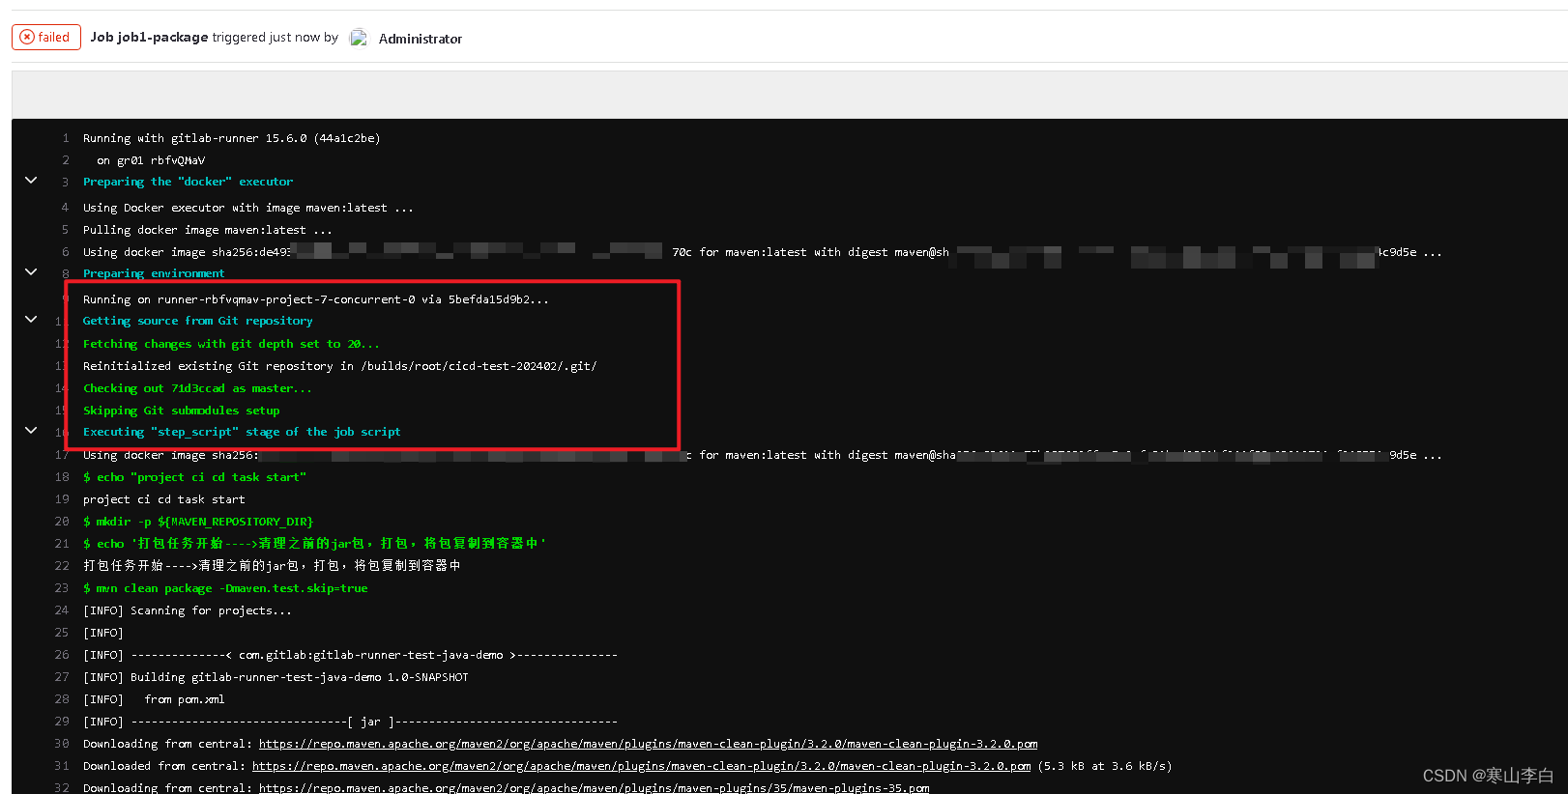Viewport: 1568px width, 794px height.
Task: Click the mkdir MAVEN_REPOSITORY_DIR command line
Action: coord(198,522)
